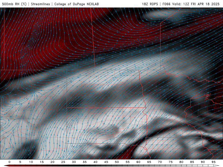This screenshot has width=223, height=167.
Task: Click the '18Z RDPS' model run label
Action: click(x=150, y=4)
